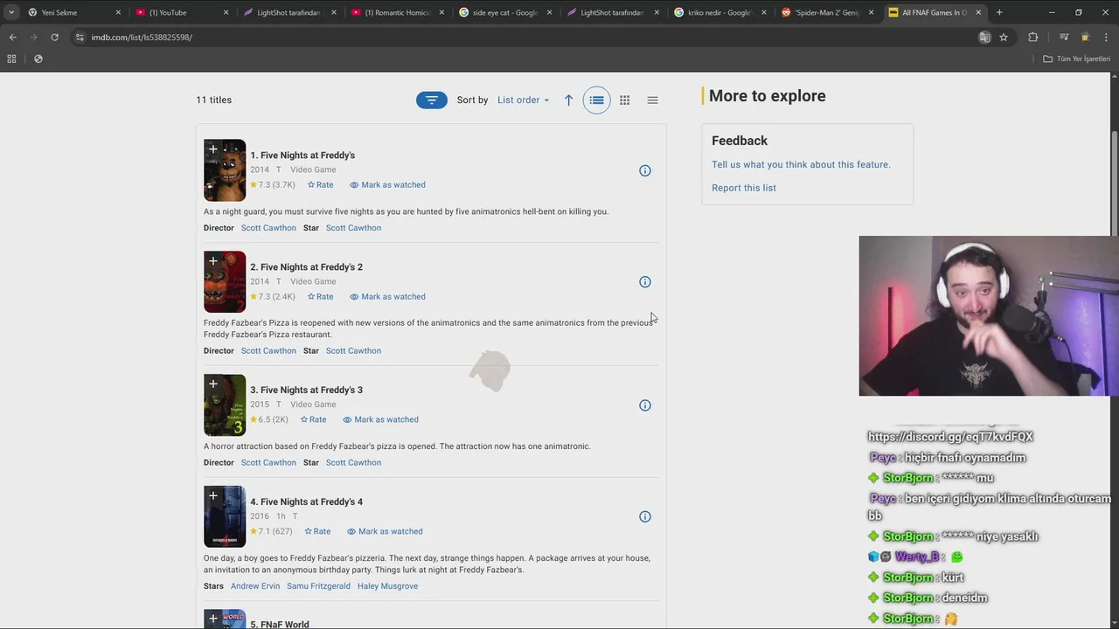This screenshot has height=629, width=1119.
Task: Open the apps grid shortcut
Action: [11, 59]
